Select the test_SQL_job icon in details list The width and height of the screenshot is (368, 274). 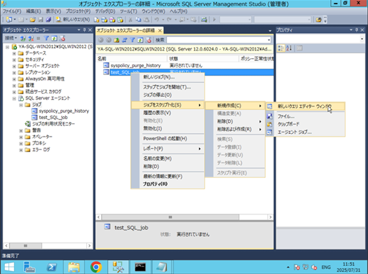(x=107, y=72)
